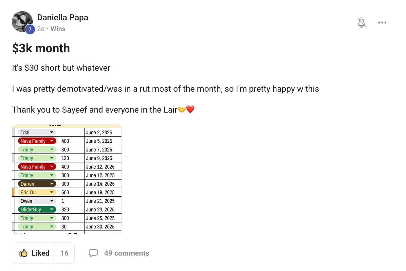The image size is (406, 271).
Task: Go to the Wins category
Action: coord(58,29)
